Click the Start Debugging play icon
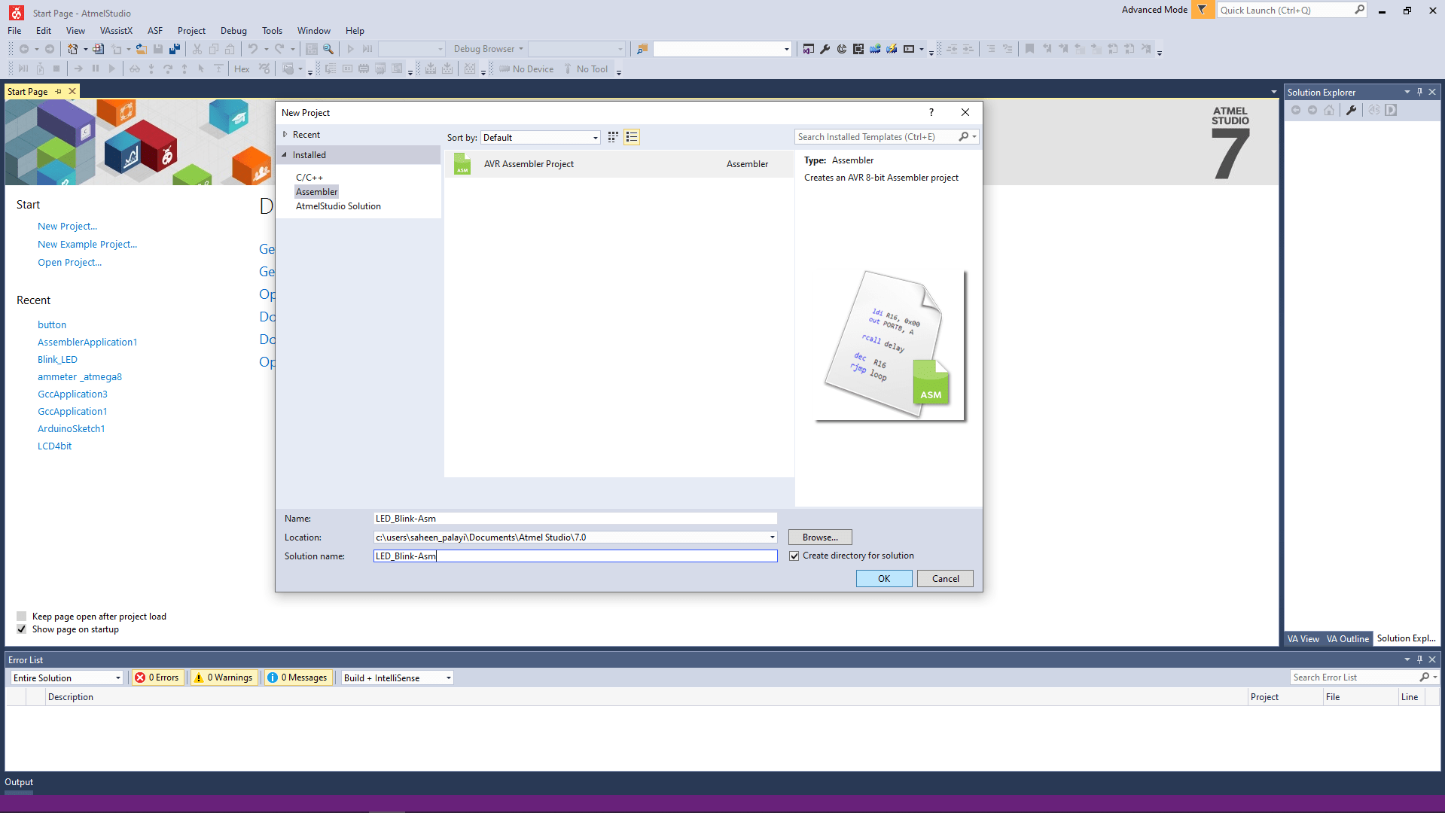Viewport: 1445px width, 813px height. [350, 49]
